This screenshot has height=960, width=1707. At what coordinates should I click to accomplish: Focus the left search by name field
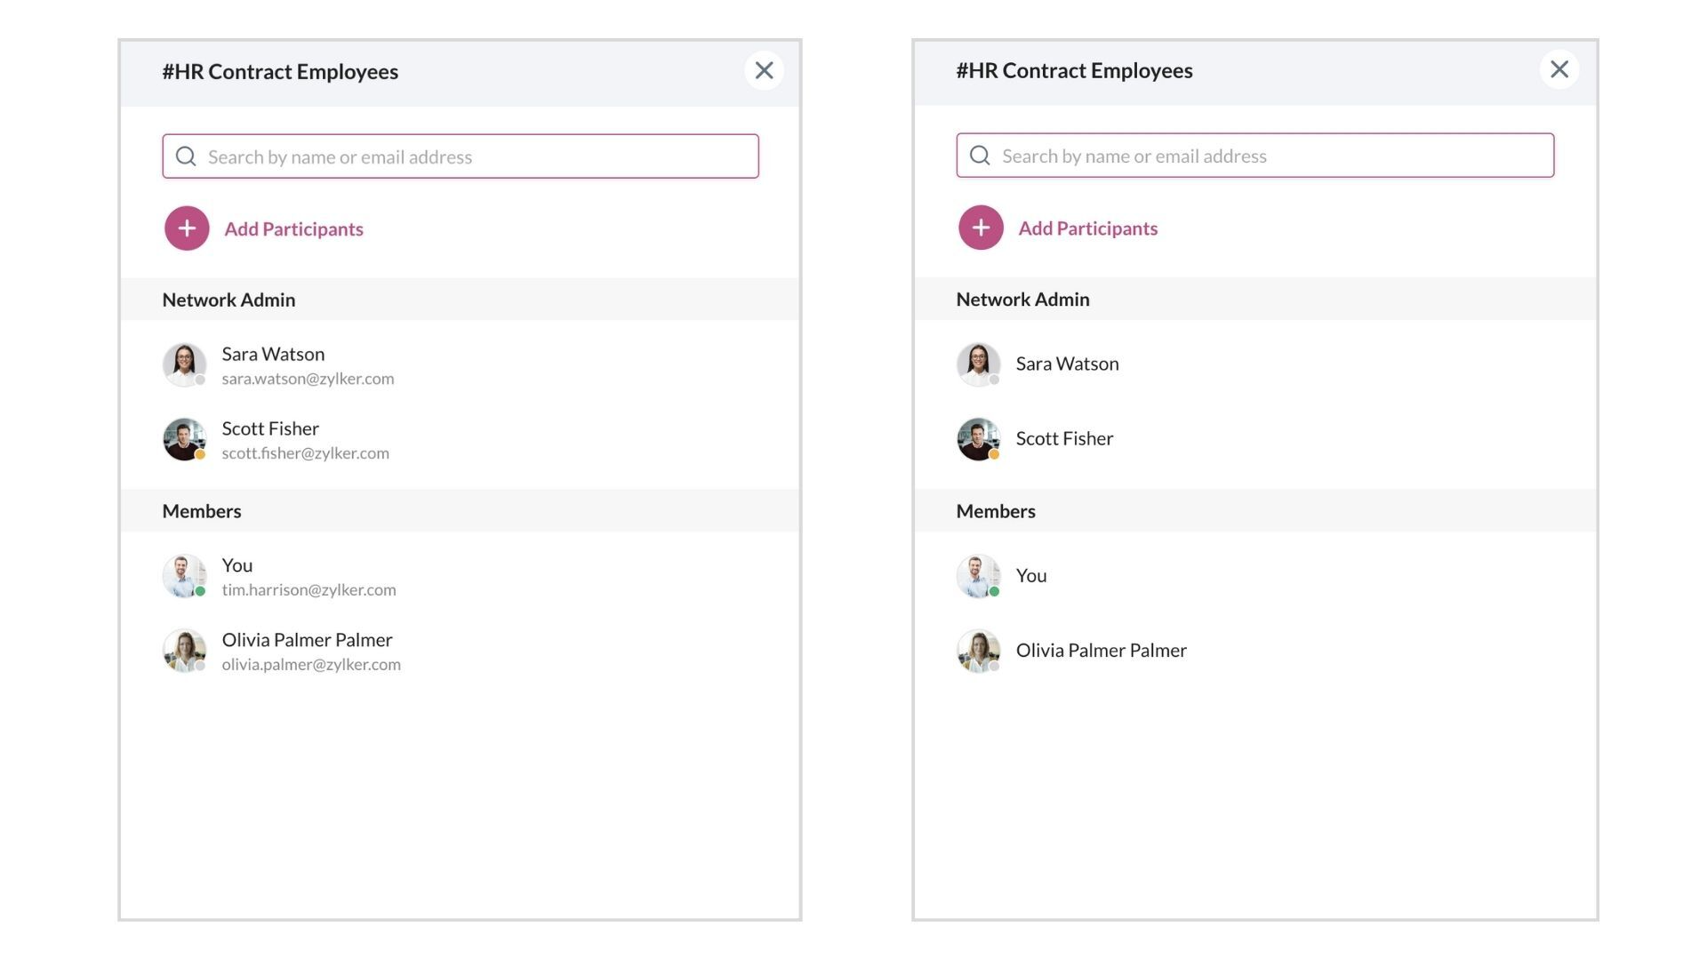click(x=480, y=156)
